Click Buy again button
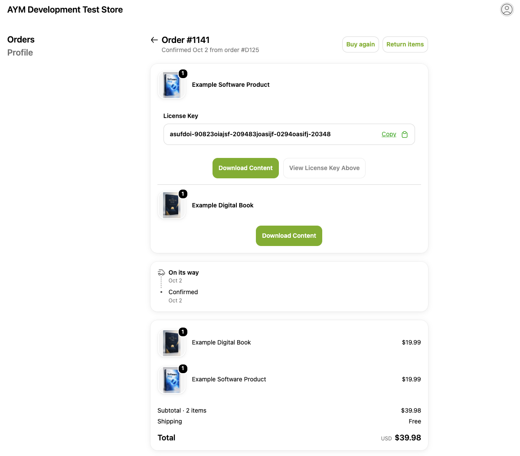520x456 pixels. click(x=360, y=44)
